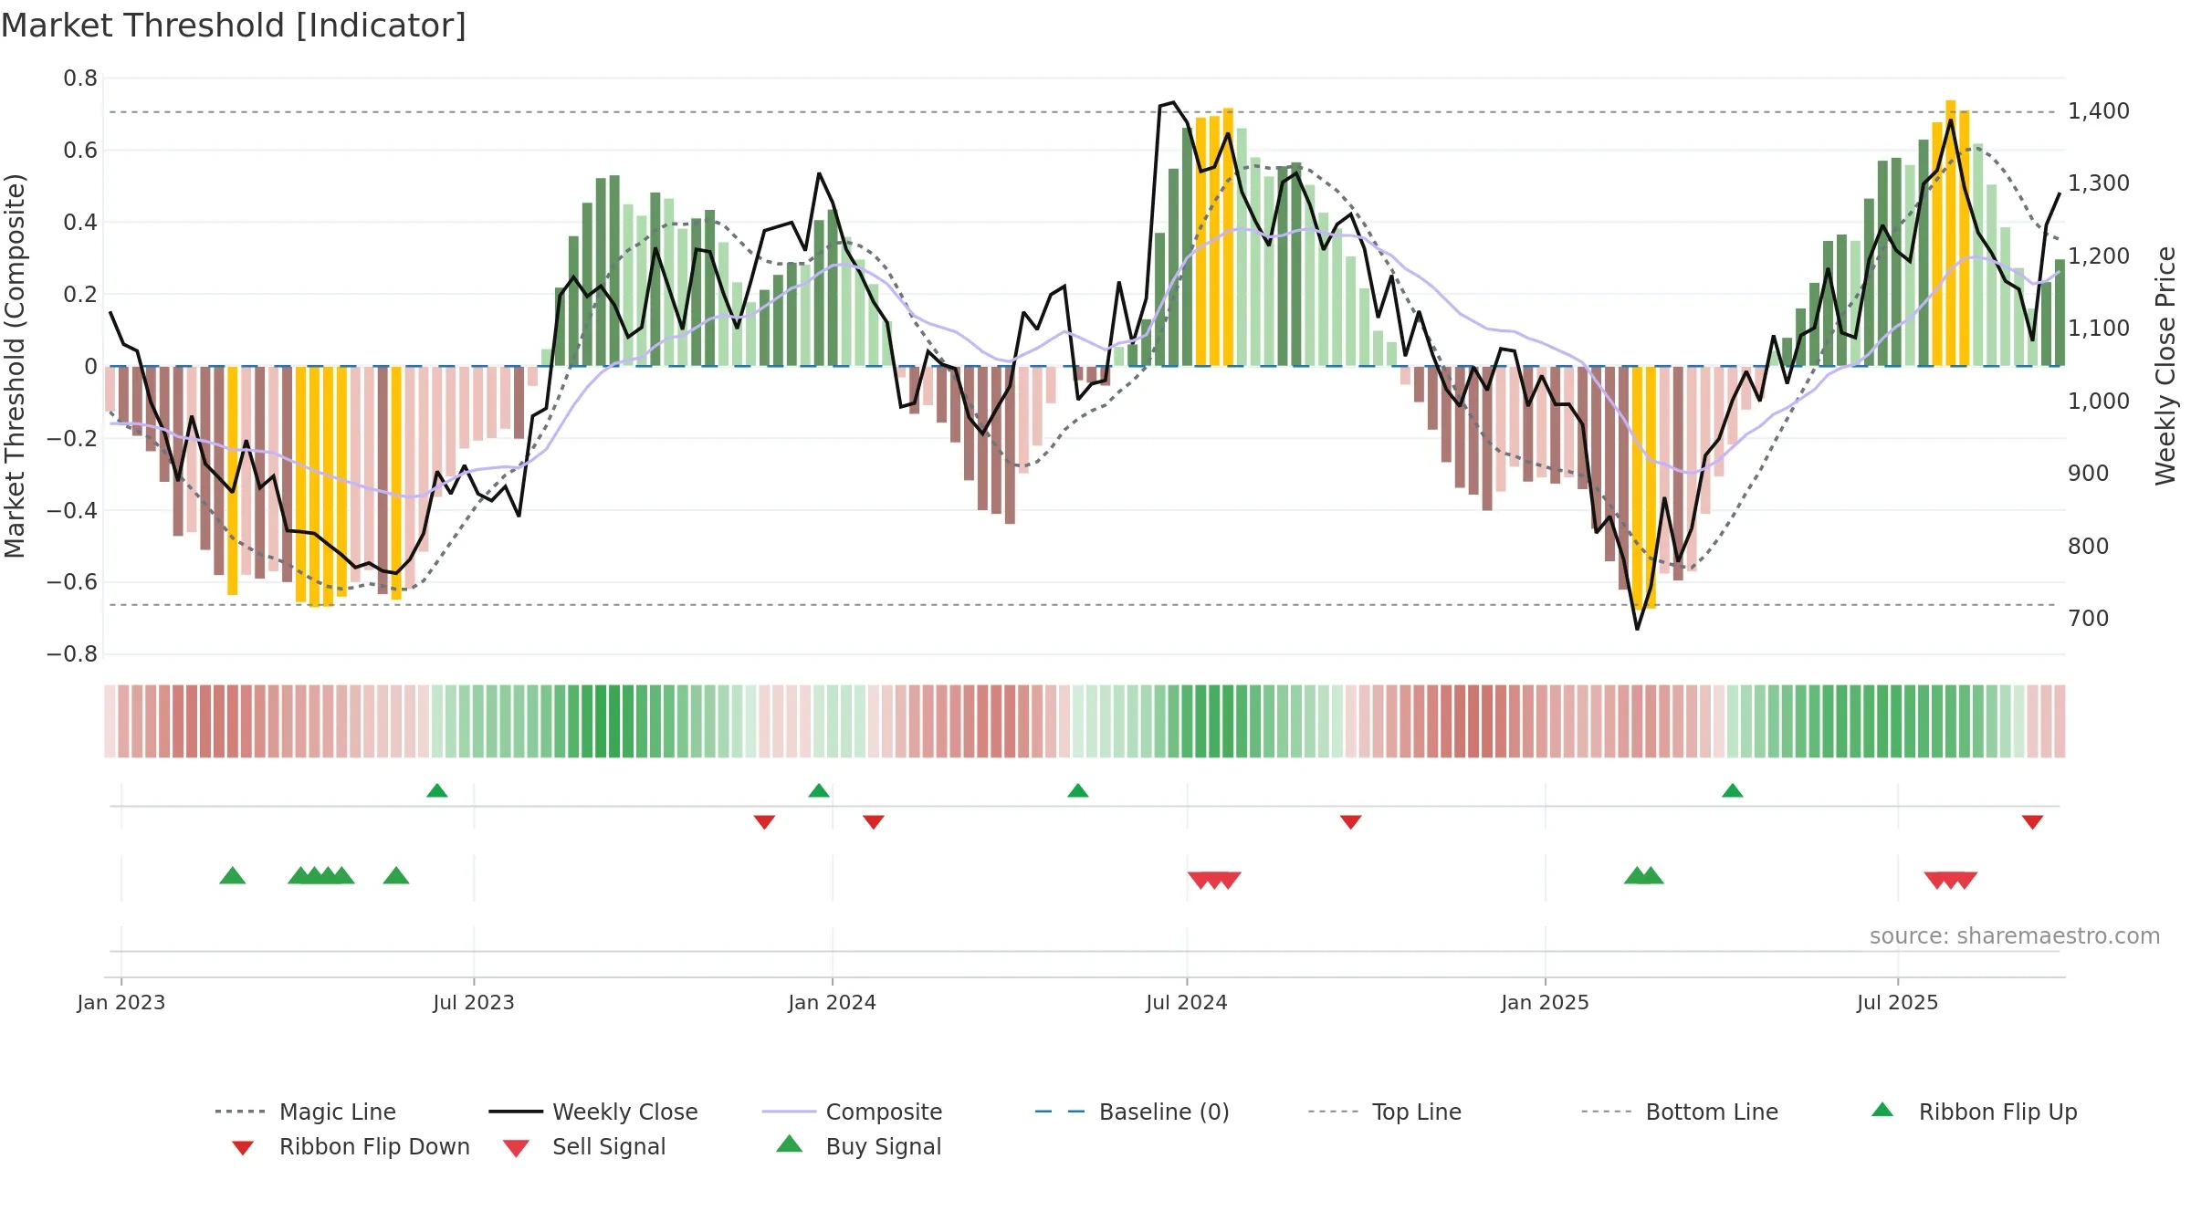The height and width of the screenshot is (1232, 2191).
Task: Toggle the Bottom Line legend entry
Action: point(1680,1112)
